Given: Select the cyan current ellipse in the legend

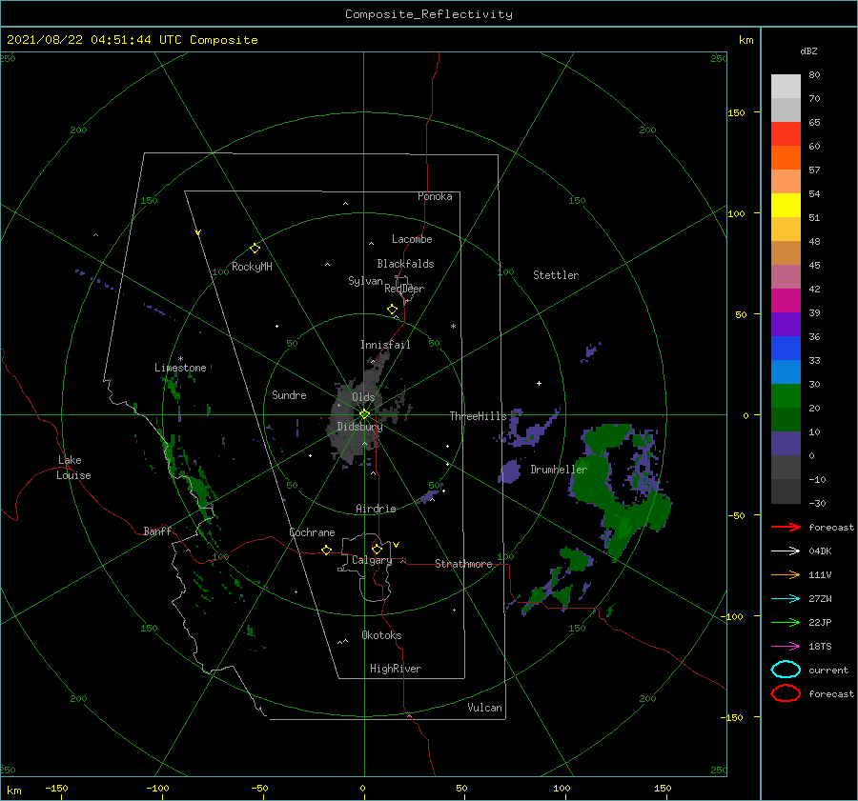Looking at the screenshot, I should pyautogui.click(x=786, y=670).
